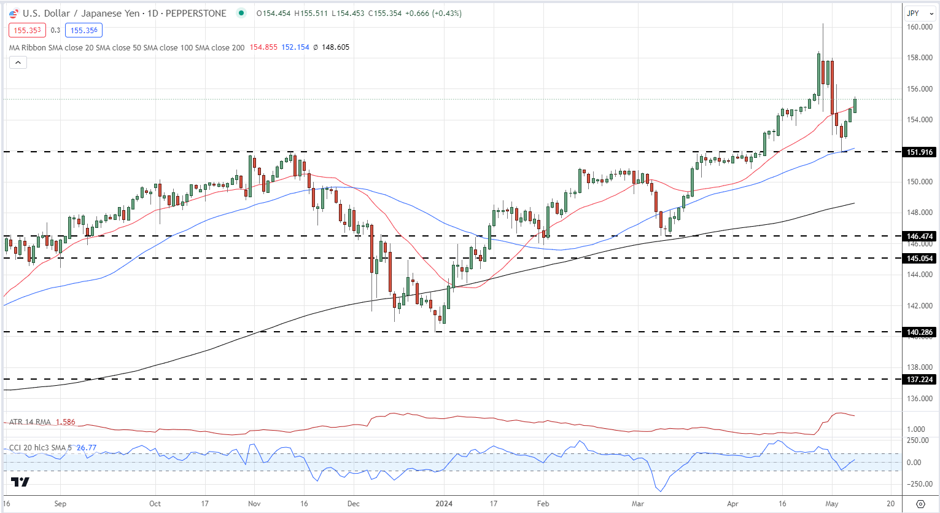Click the USD/JPY flag icon beside the symbol title
The height and width of the screenshot is (513, 940).
(x=14, y=13)
